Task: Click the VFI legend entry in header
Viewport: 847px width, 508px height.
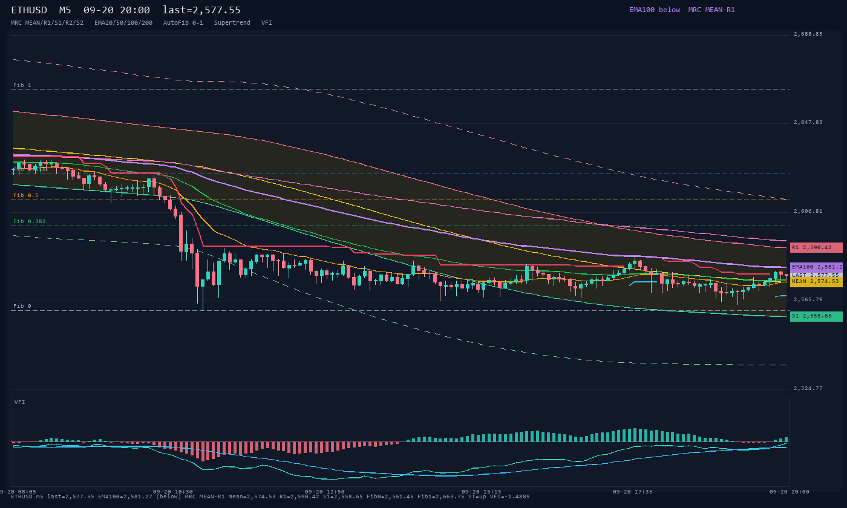Action: 267,22
